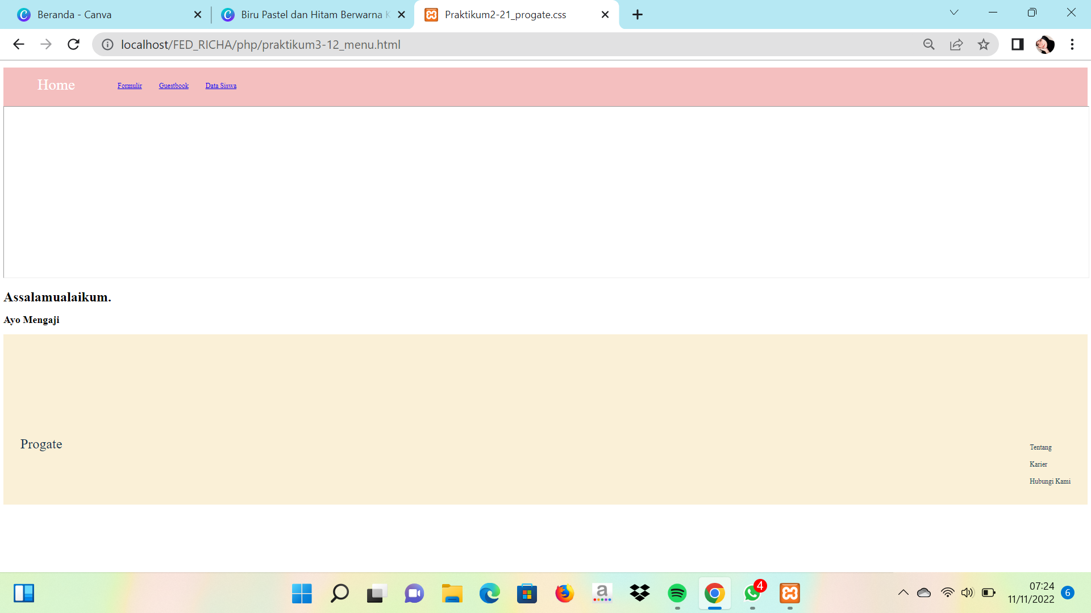
Task: Expand the tab search chevron
Action: click(954, 12)
